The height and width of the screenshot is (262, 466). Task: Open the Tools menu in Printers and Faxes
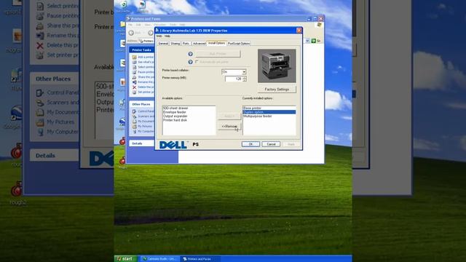point(173,25)
